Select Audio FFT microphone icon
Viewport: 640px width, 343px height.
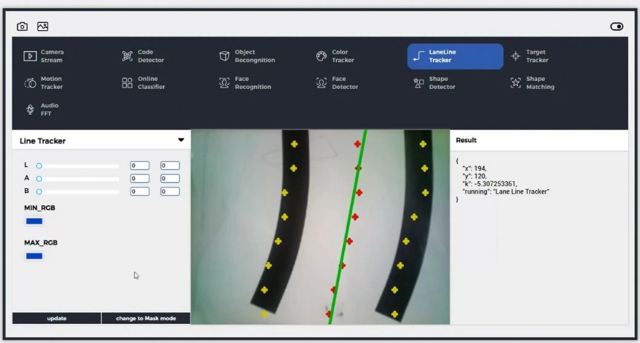click(x=30, y=109)
